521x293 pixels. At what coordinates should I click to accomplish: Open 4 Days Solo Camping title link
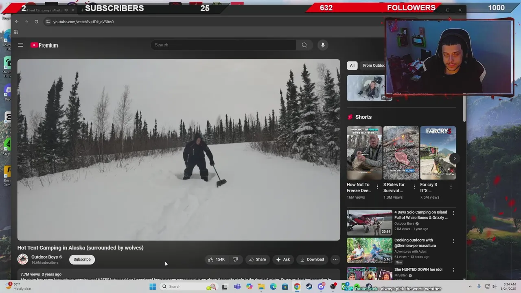421,215
